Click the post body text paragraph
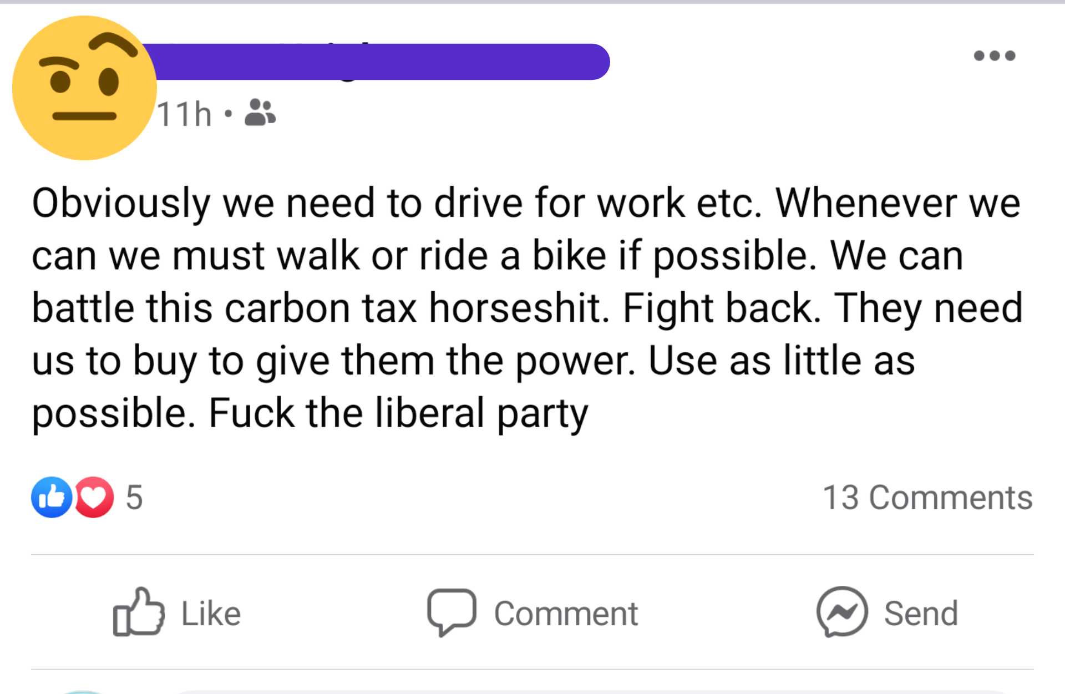This screenshot has width=1065, height=694. [x=527, y=308]
